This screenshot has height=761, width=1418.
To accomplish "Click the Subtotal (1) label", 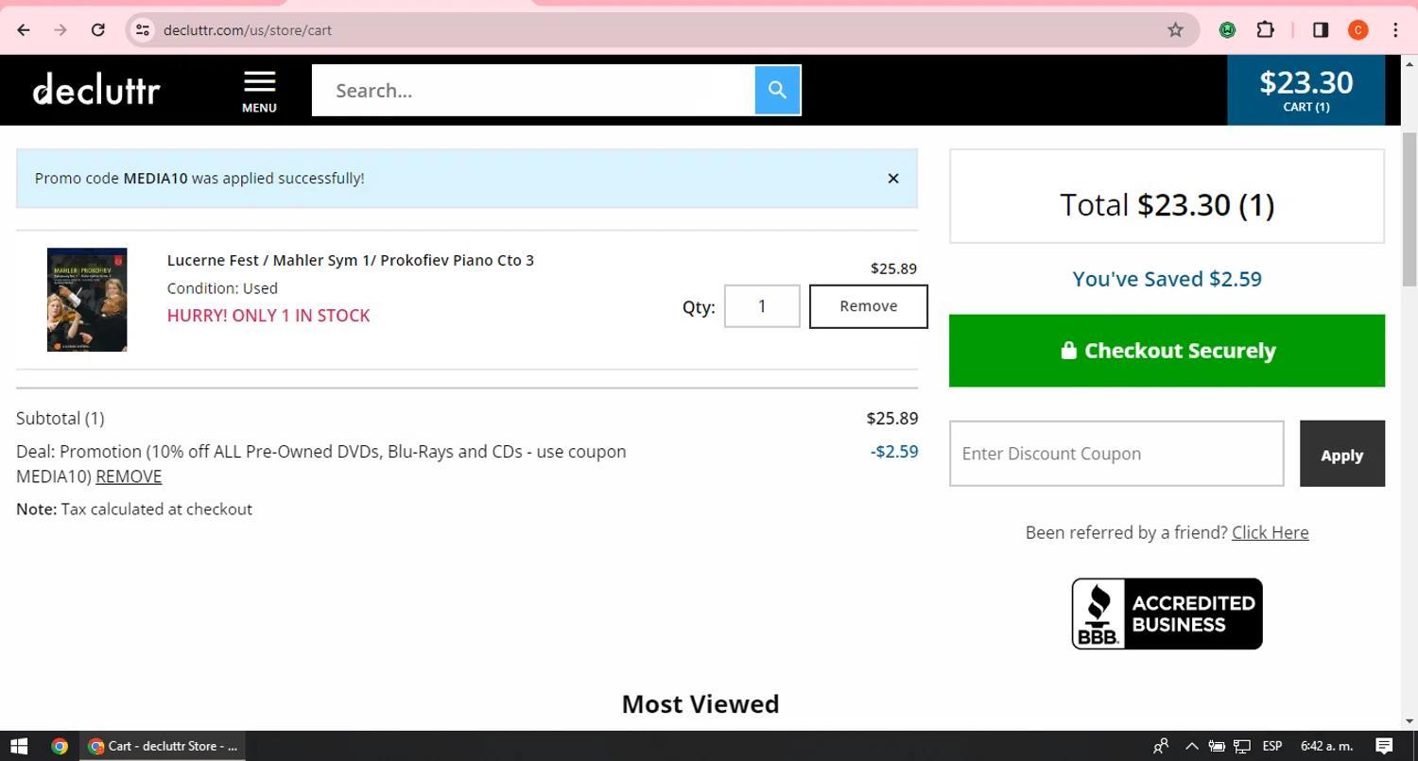I will (x=61, y=418).
